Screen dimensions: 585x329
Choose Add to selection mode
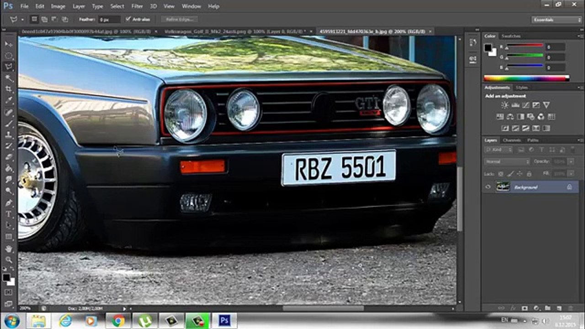[44, 20]
